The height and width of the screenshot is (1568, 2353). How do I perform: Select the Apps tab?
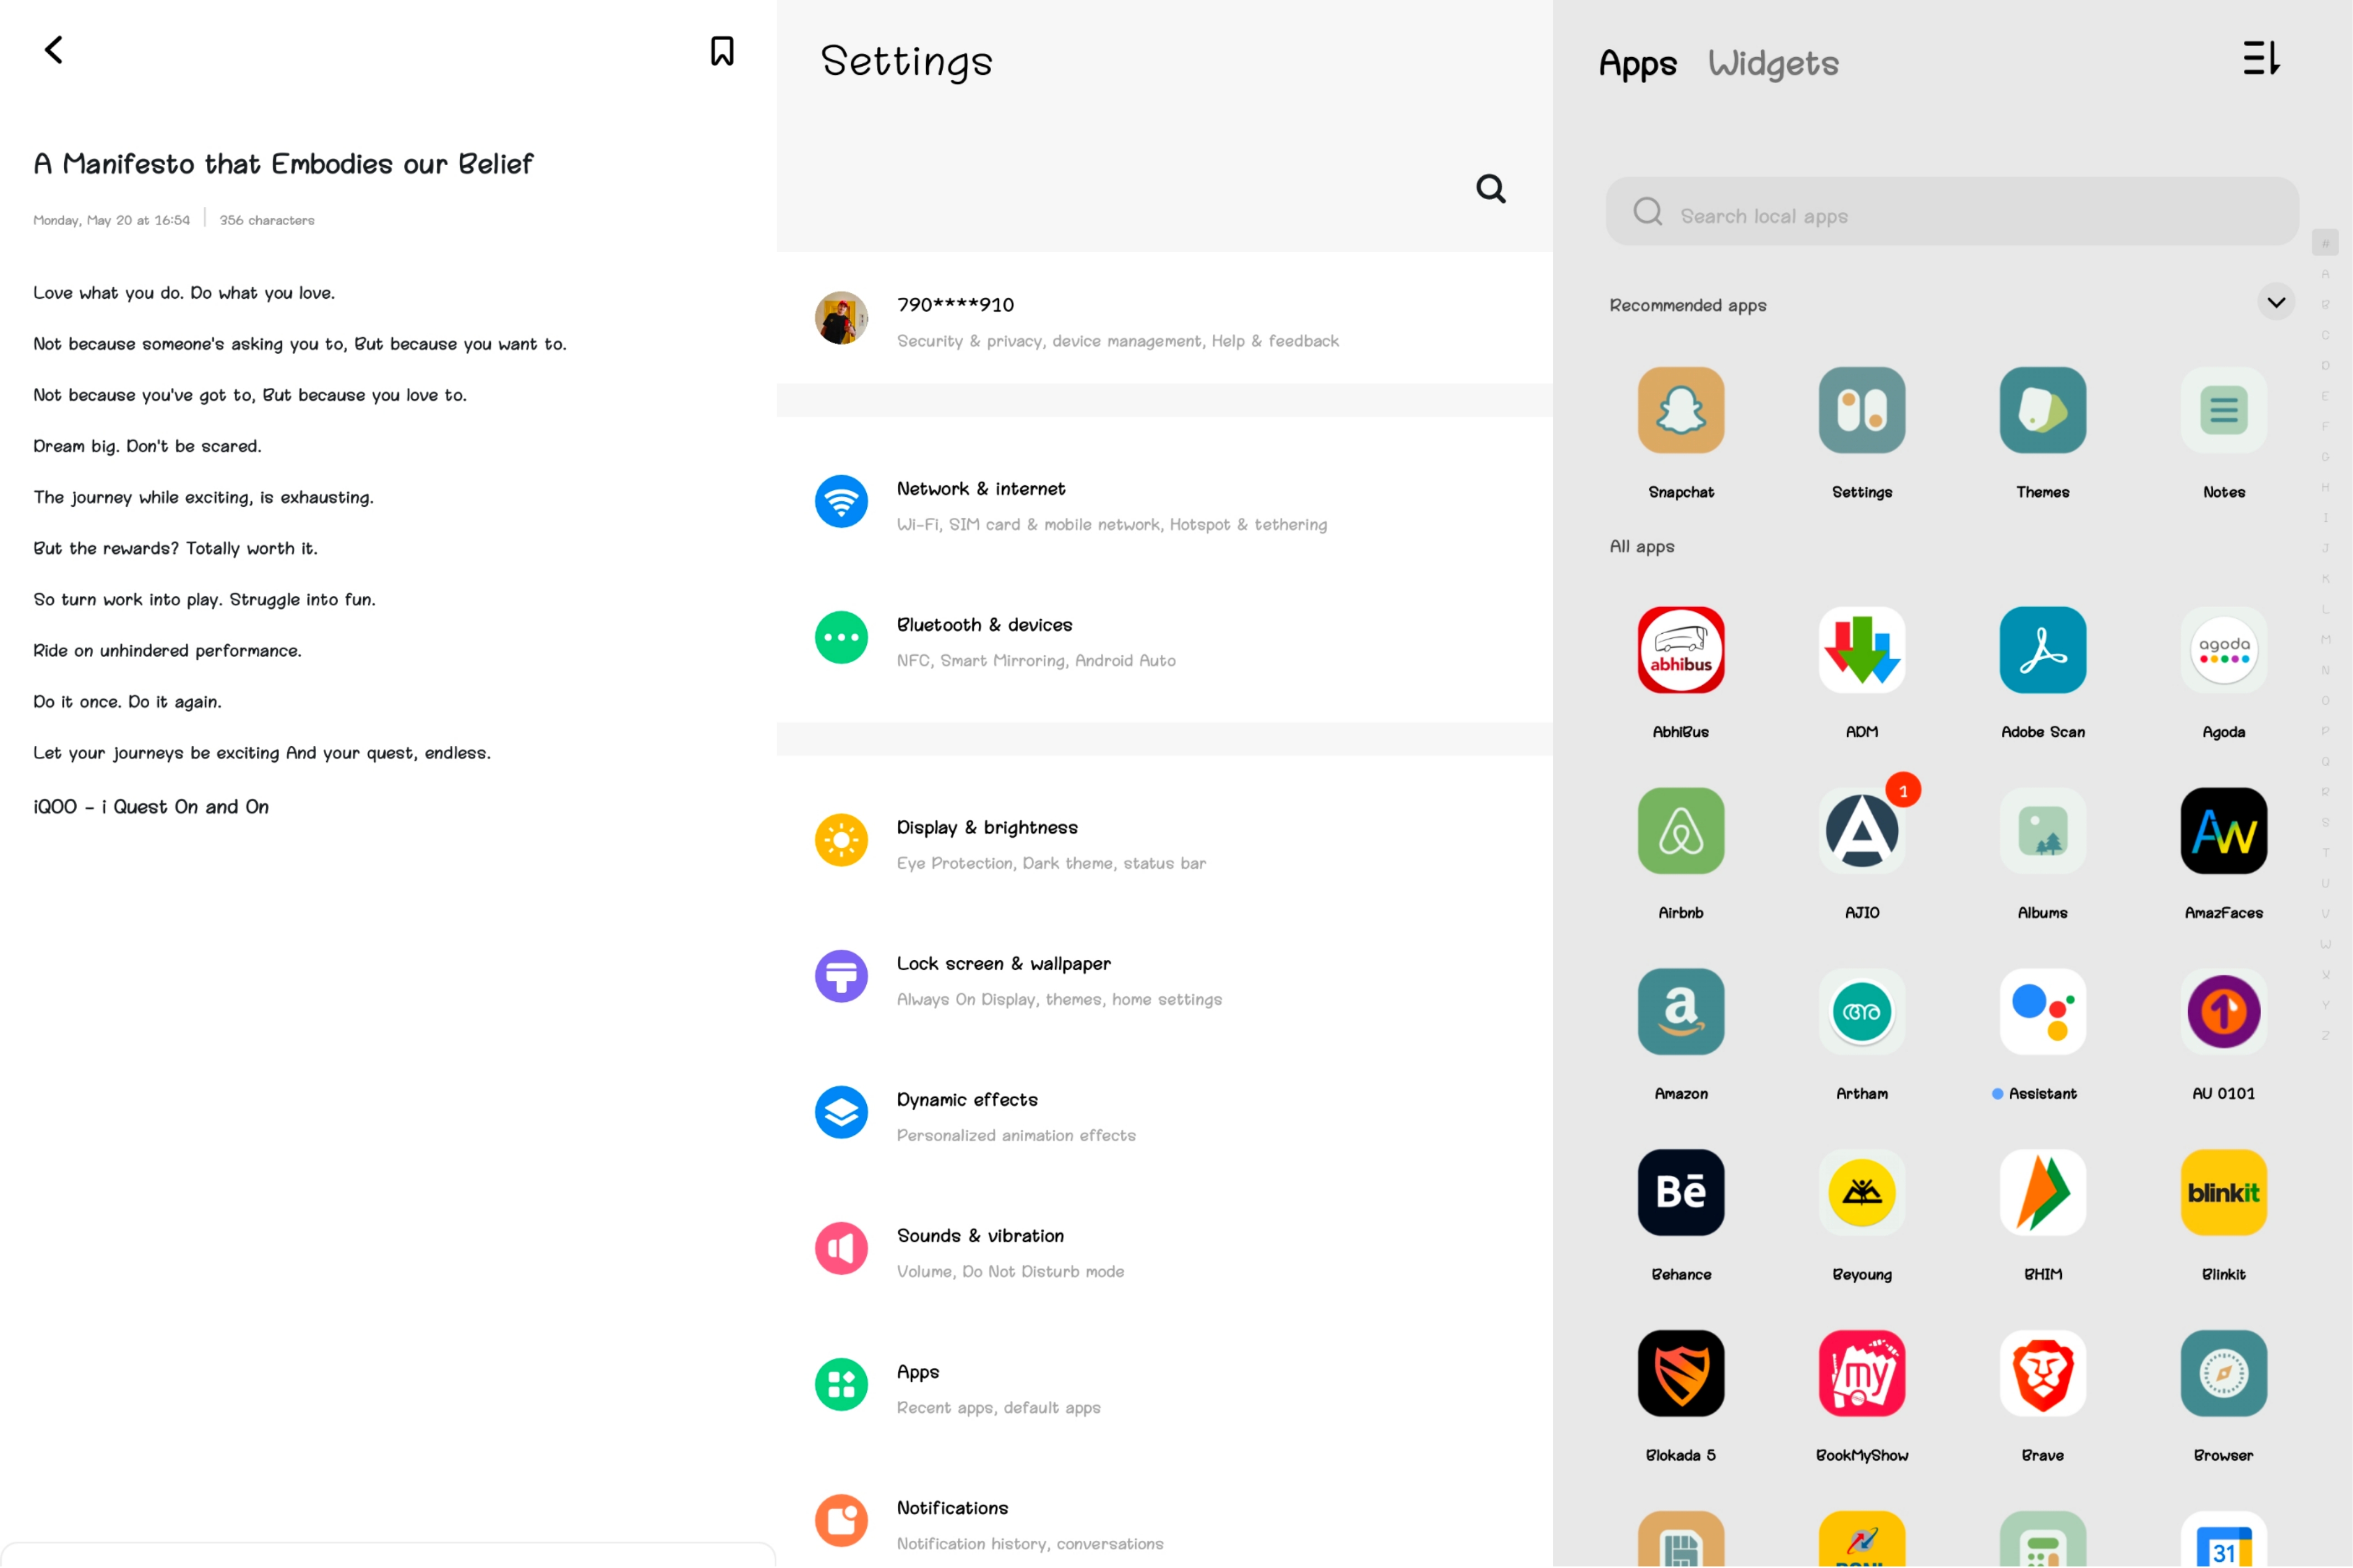pyautogui.click(x=1637, y=64)
